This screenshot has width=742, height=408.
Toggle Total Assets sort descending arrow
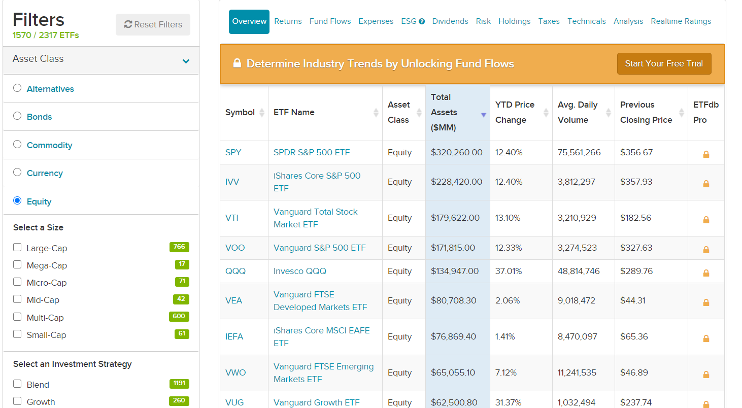coord(484,115)
